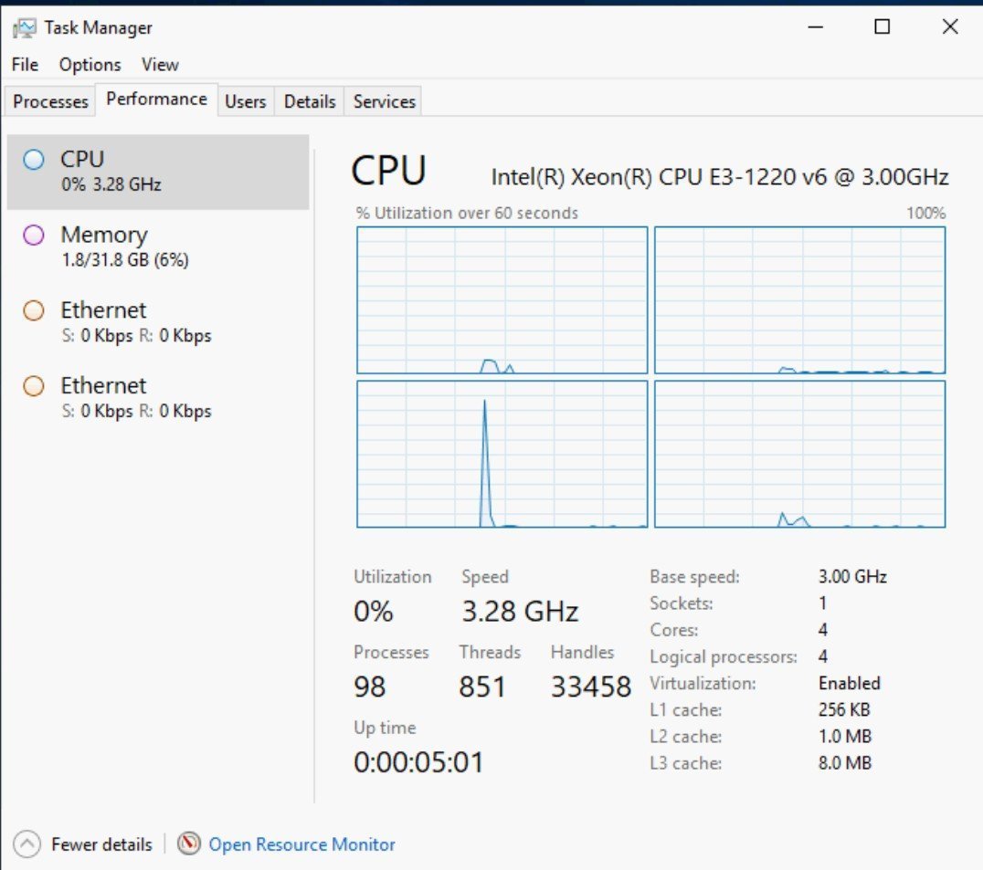Switch to the Users tab

246,101
